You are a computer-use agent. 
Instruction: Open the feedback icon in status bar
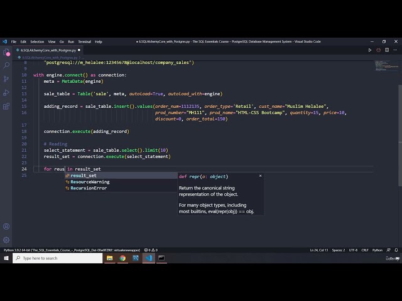click(x=389, y=250)
